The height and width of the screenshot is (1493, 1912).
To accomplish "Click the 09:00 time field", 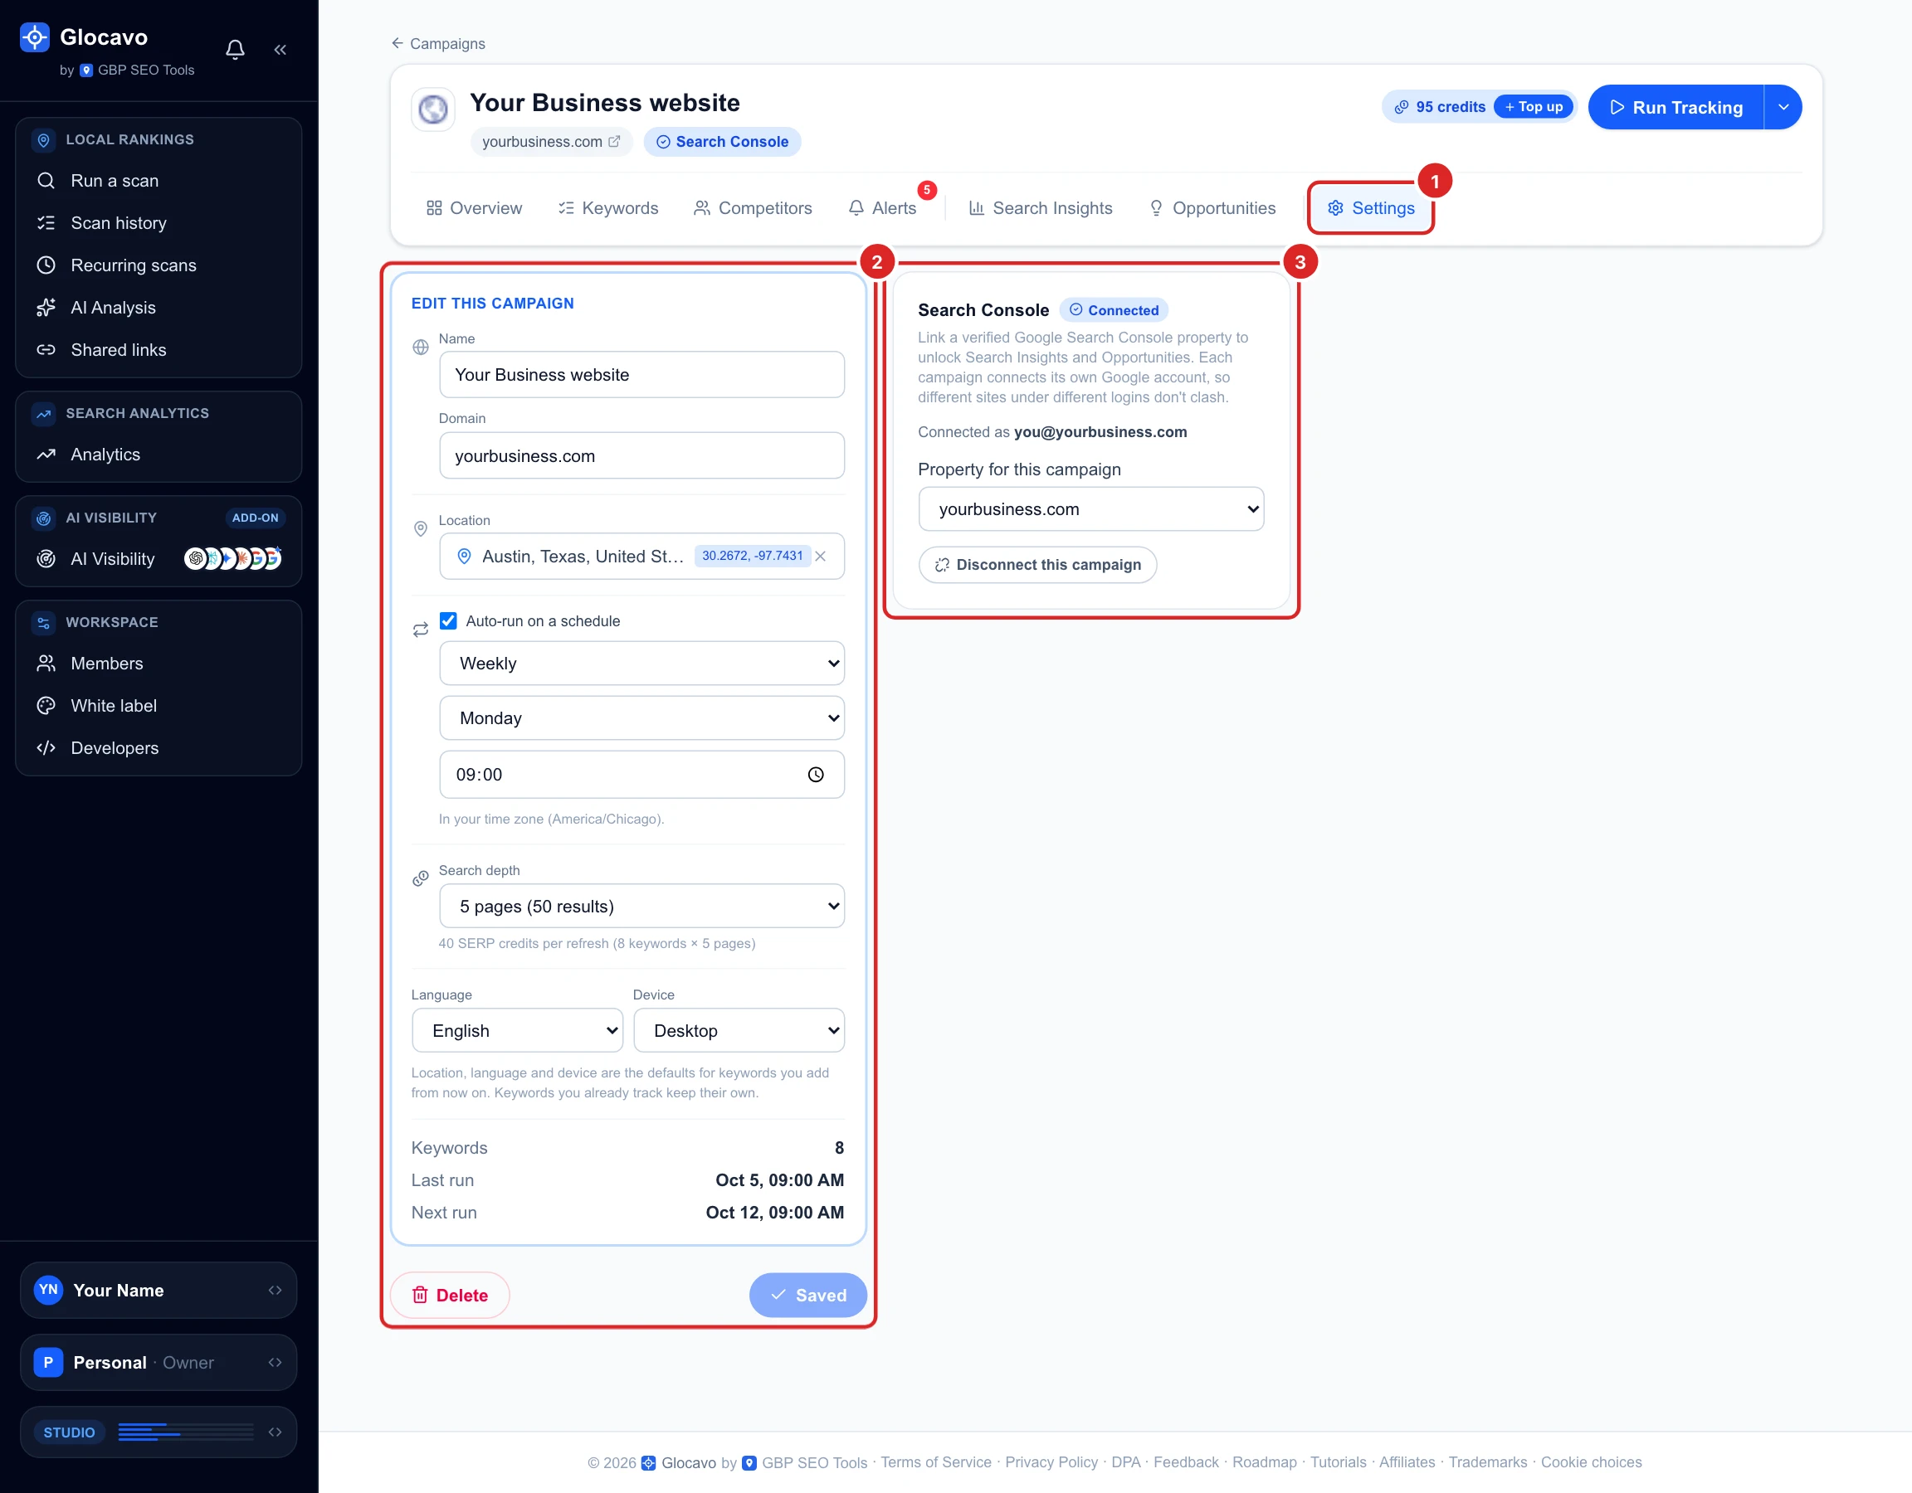I will [x=641, y=775].
